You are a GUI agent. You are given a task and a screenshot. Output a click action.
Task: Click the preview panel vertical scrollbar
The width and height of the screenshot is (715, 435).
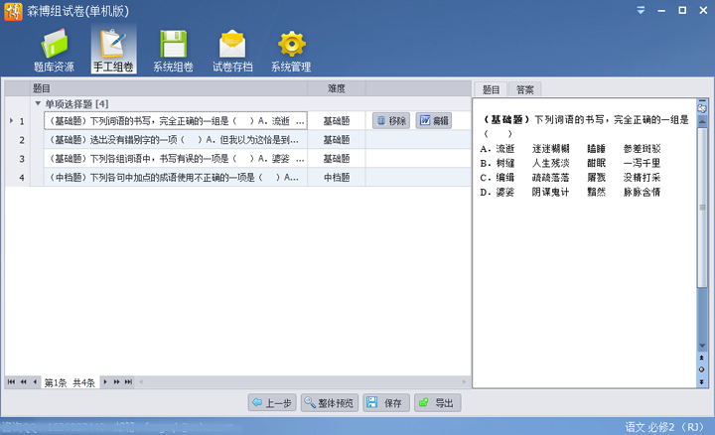[x=702, y=228]
